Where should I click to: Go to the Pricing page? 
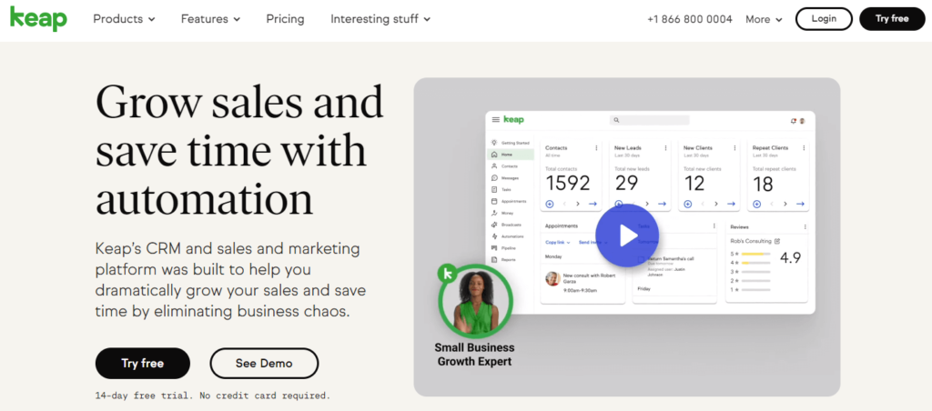click(x=285, y=19)
